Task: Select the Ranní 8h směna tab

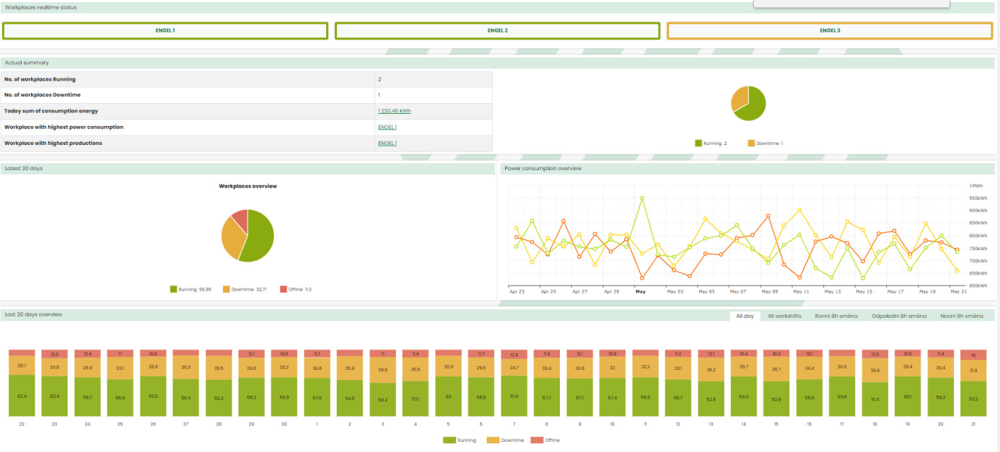Action: coord(836,316)
